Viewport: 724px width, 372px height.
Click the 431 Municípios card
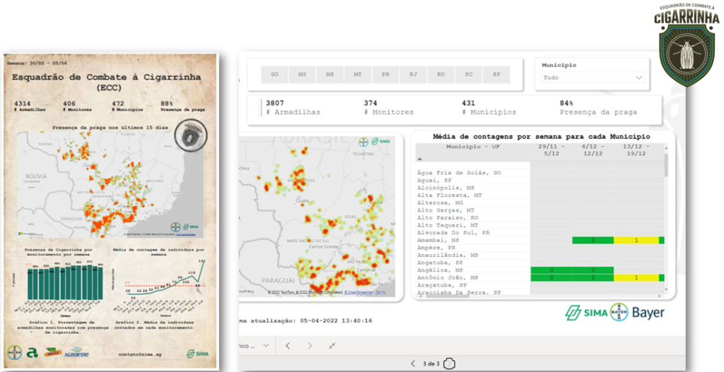pyautogui.click(x=490, y=107)
